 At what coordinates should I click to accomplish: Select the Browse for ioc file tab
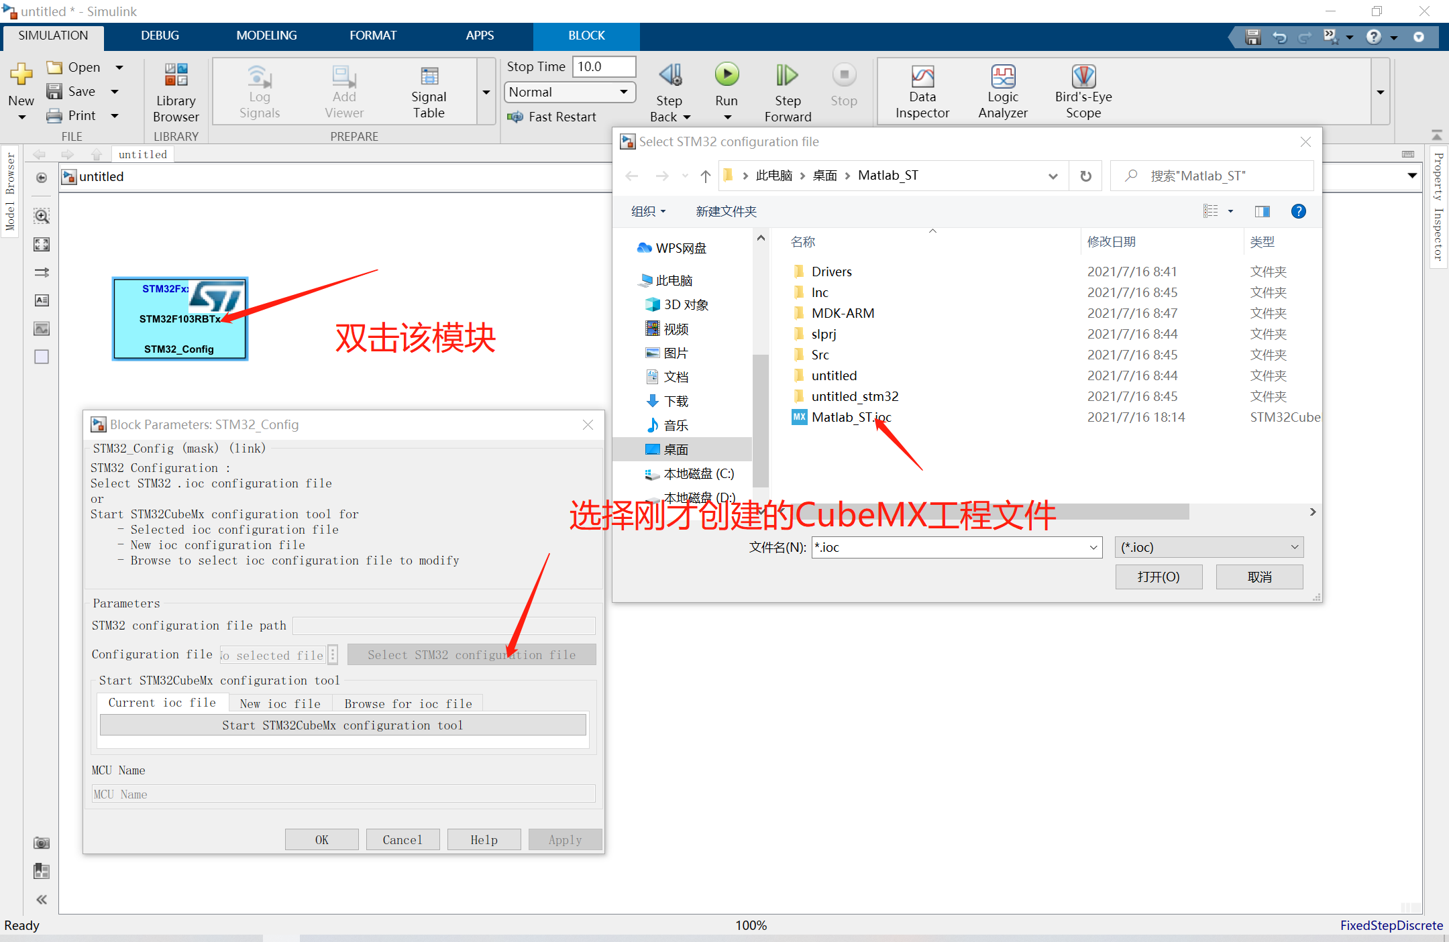[x=408, y=703]
